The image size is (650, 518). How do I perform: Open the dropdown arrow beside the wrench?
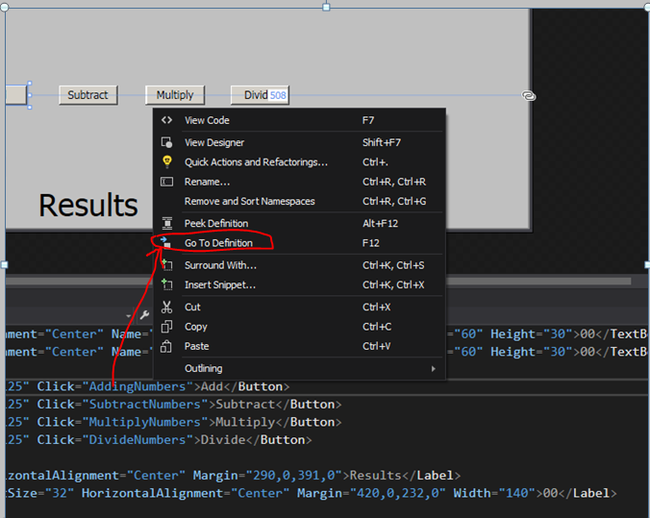(x=128, y=315)
